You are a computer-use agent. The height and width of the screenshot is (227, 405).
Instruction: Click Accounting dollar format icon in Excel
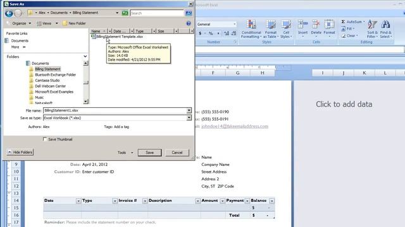[x=200, y=33]
